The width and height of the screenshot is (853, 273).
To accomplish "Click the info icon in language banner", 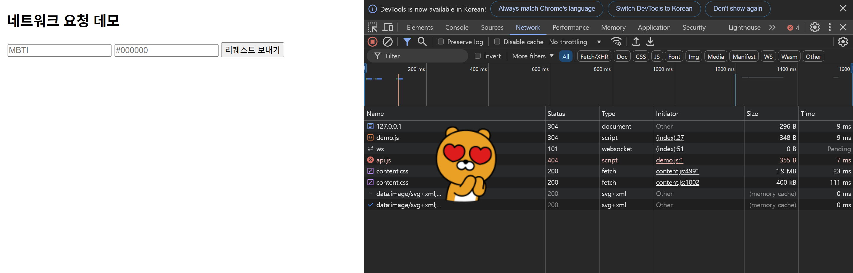I will point(372,9).
